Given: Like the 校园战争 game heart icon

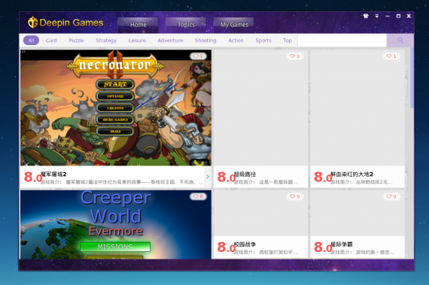Looking at the screenshot, I should click(x=295, y=196).
